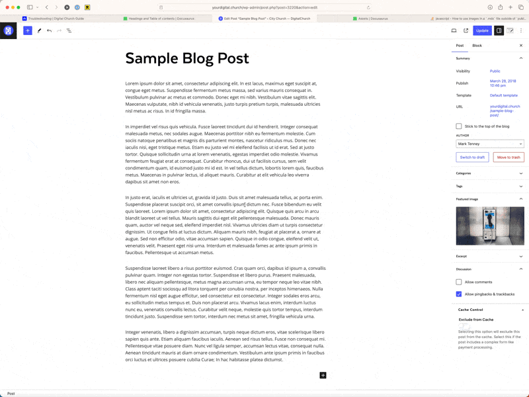The width and height of the screenshot is (529, 397).
Task: Toggle the settings sidebar panel icon
Action: click(x=499, y=30)
